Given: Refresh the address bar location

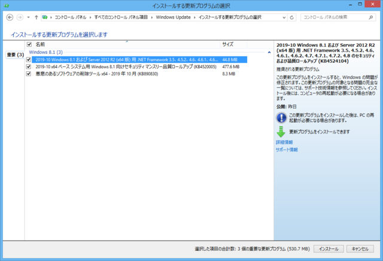Looking at the screenshot, I should coord(291,17).
